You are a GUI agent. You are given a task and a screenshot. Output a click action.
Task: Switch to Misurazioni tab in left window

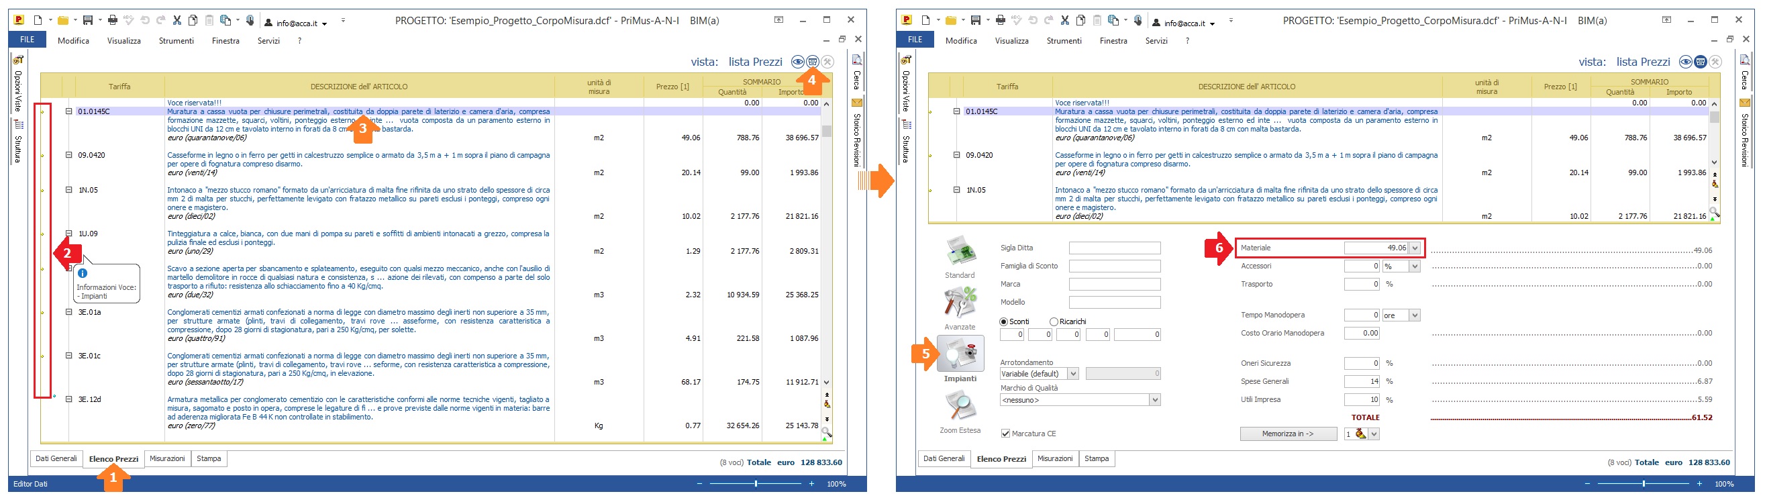(167, 458)
